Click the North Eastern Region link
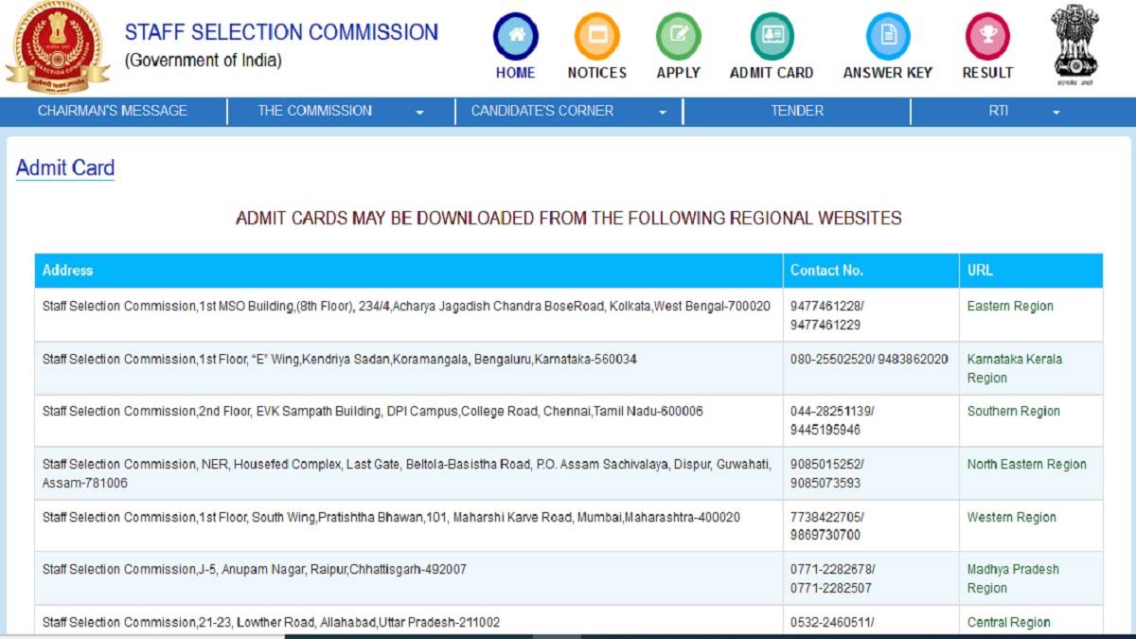Screen dimensions: 1136x639 tap(1025, 464)
